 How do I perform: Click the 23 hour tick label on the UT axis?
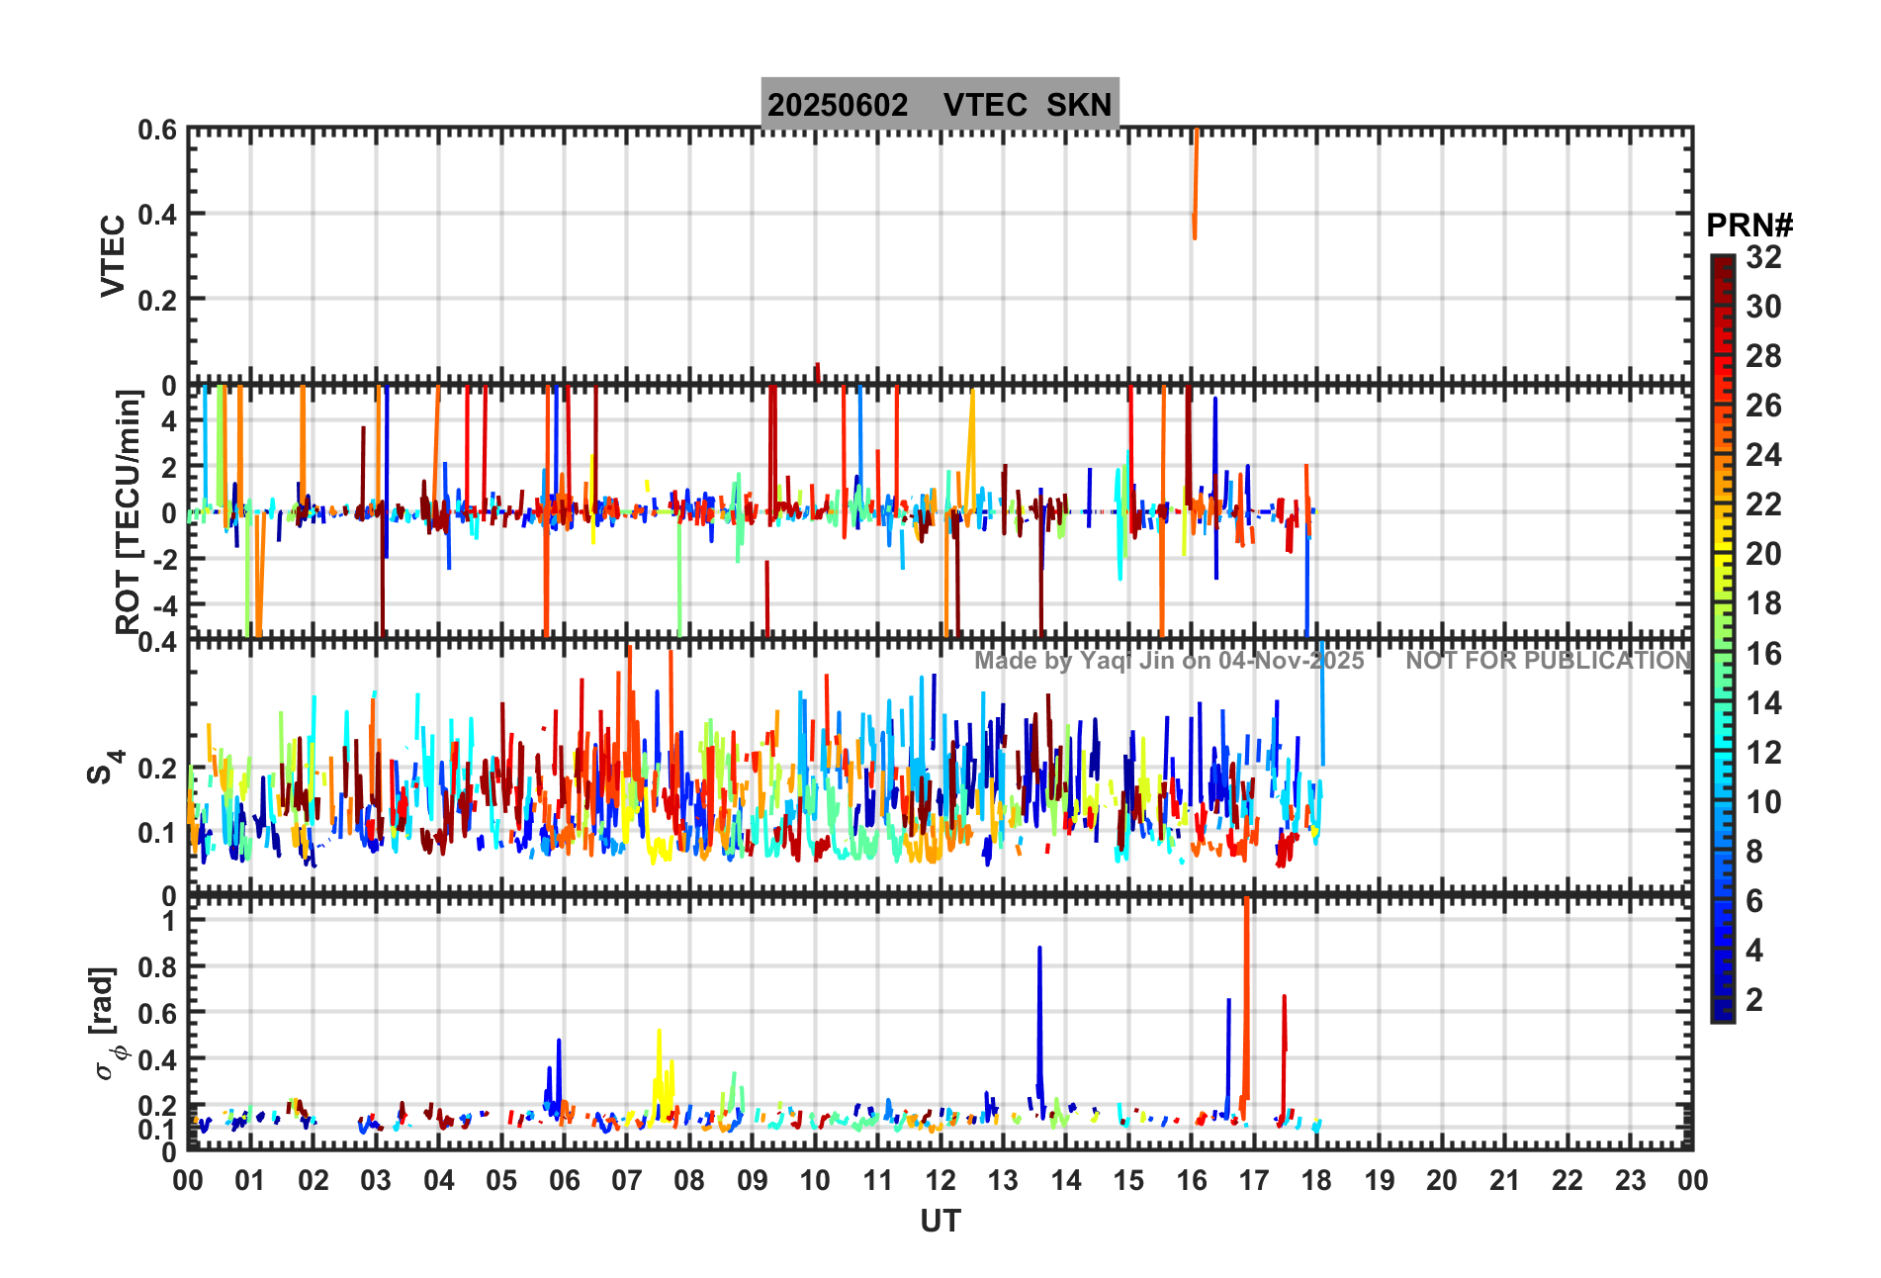pyautogui.click(x=1630, y=1180)
